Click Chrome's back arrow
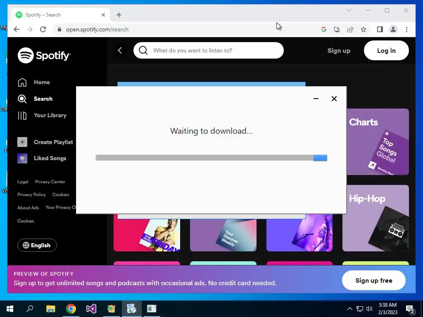423x317 pixels. [x=17, y=29]
